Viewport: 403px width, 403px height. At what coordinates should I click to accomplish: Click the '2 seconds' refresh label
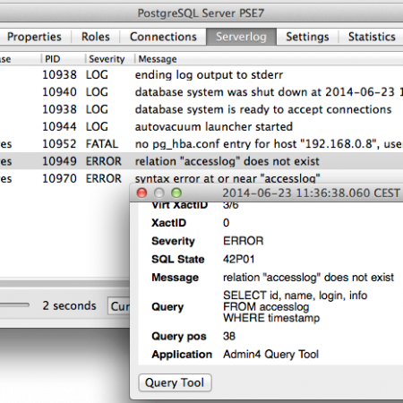click(69, 305)
